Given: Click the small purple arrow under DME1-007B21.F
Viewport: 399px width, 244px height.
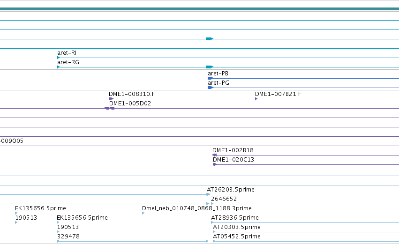Looking at the screenshot, I should 256,99.
